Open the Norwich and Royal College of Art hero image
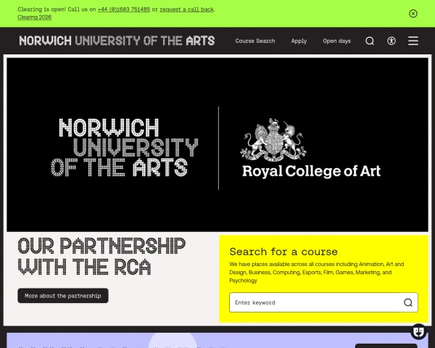The image size is (435, 348). click(x=217, y=144)
